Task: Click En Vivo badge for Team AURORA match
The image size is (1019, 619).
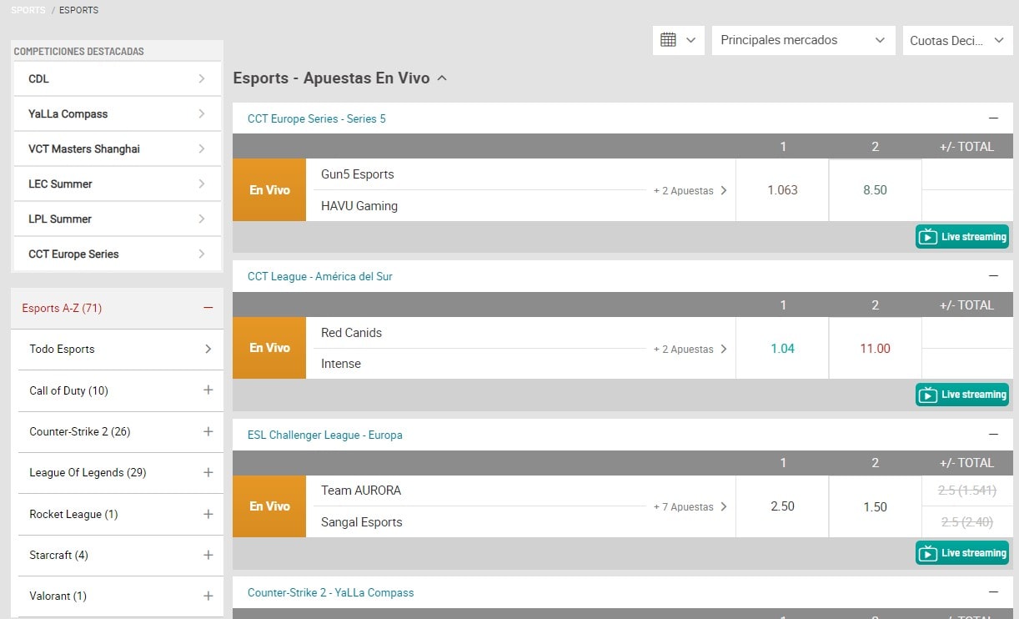Action: (x=269, y=506)
